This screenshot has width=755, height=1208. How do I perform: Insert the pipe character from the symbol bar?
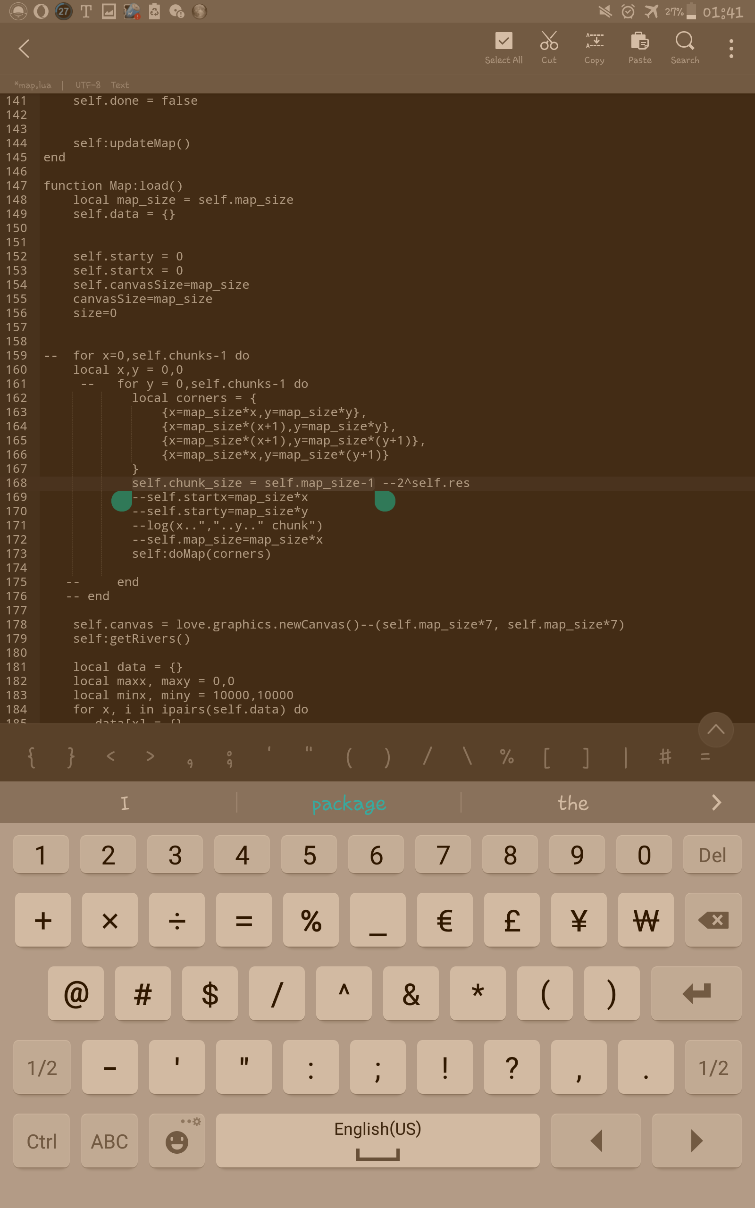click(625, 757)
